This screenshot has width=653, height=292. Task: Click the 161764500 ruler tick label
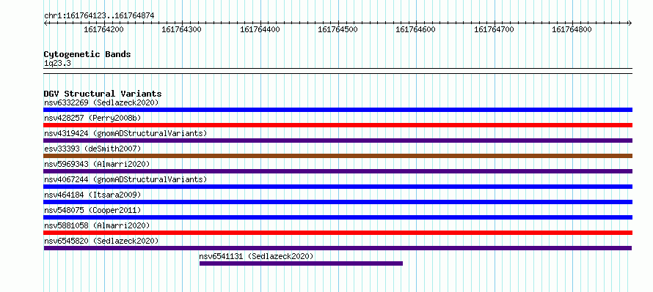coord(338,29)
